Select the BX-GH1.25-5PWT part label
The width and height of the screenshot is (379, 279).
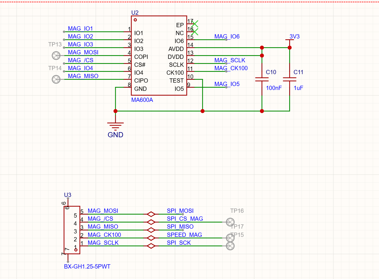(87, 267)
